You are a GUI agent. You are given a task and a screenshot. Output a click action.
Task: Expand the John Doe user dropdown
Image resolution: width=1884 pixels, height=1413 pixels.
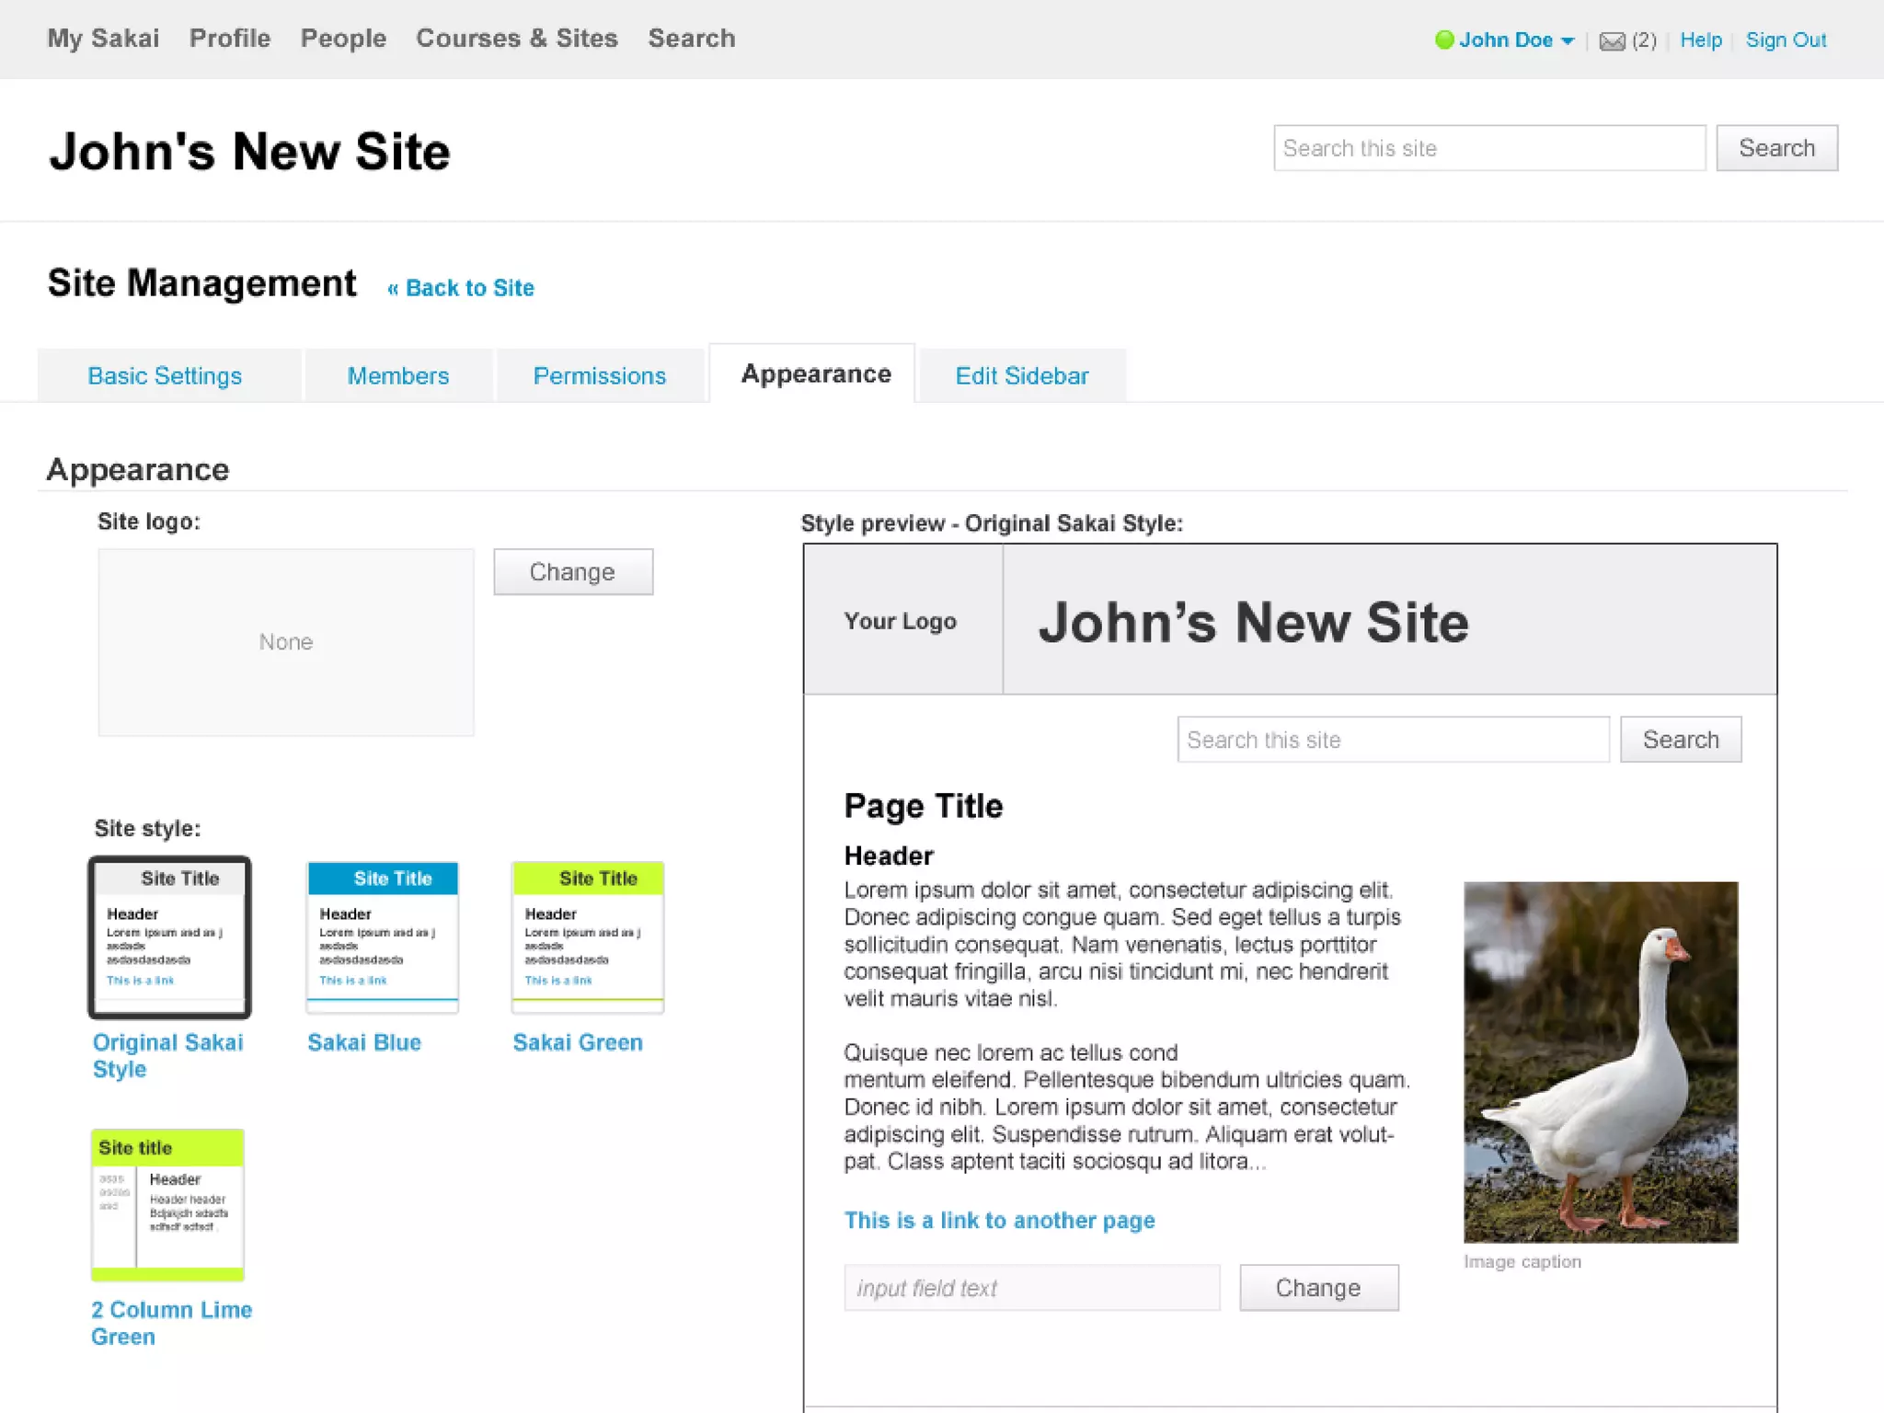tap(1568, 41)
